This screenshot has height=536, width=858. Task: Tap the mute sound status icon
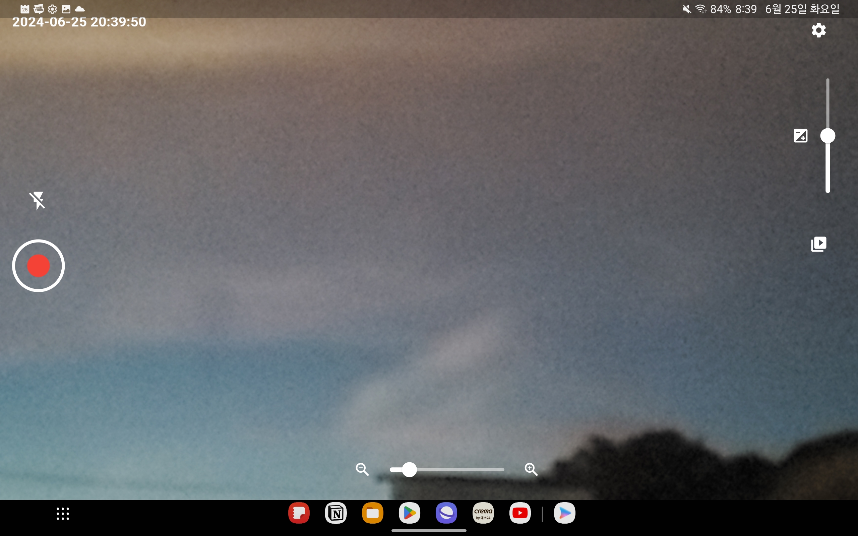686,9
